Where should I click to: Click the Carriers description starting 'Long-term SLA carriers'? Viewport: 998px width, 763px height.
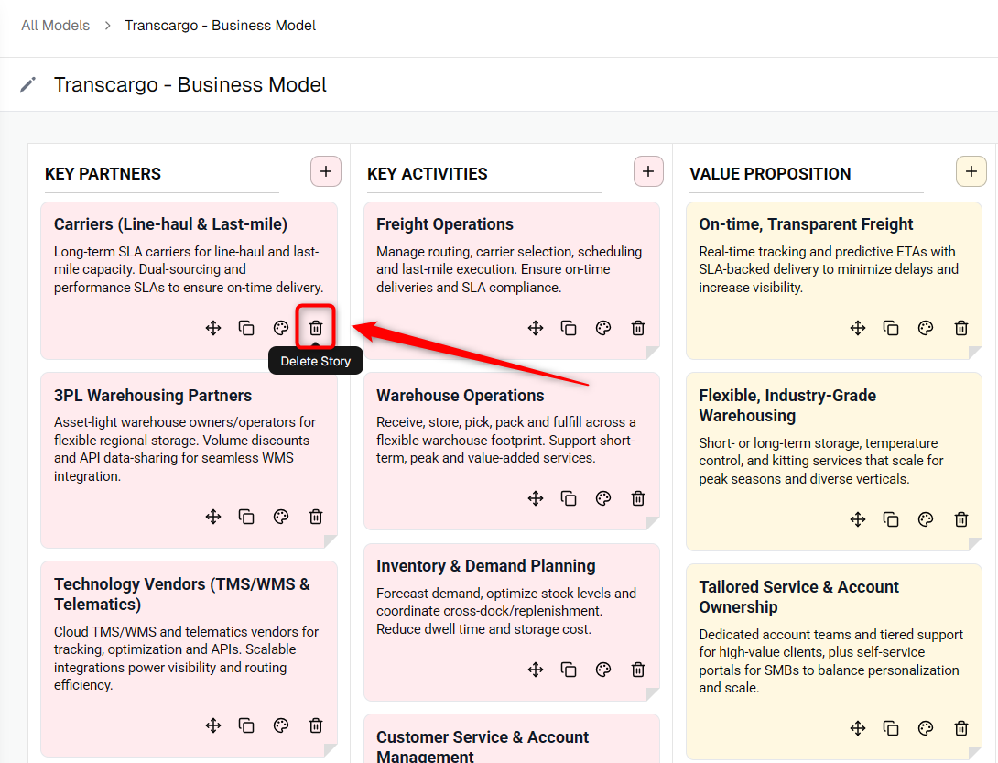[x=189, y=269]
